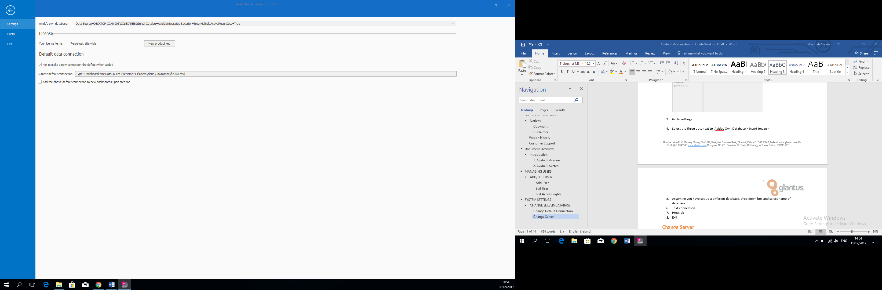Image resolution: width=882 pixels, height=290 pixels.
Task: Switch to Read Mode view in status bar
Action: 810,232
